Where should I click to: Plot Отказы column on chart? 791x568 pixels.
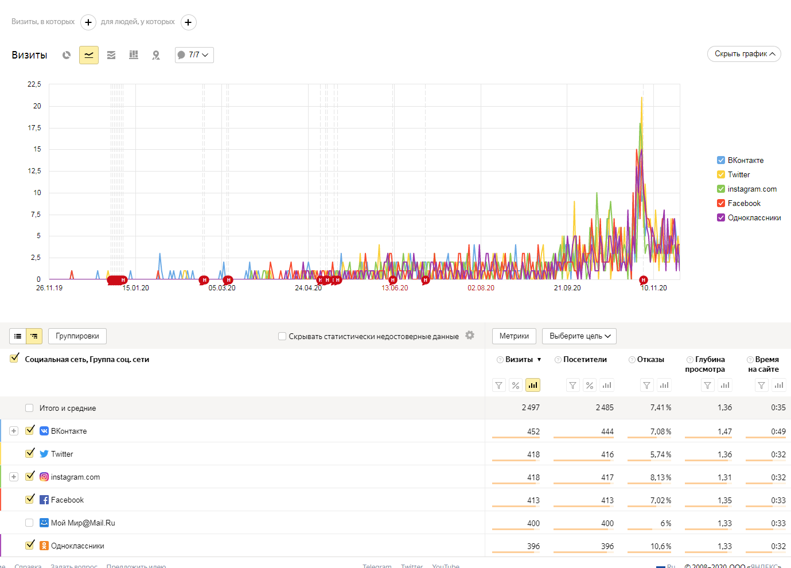click(664, 385)
